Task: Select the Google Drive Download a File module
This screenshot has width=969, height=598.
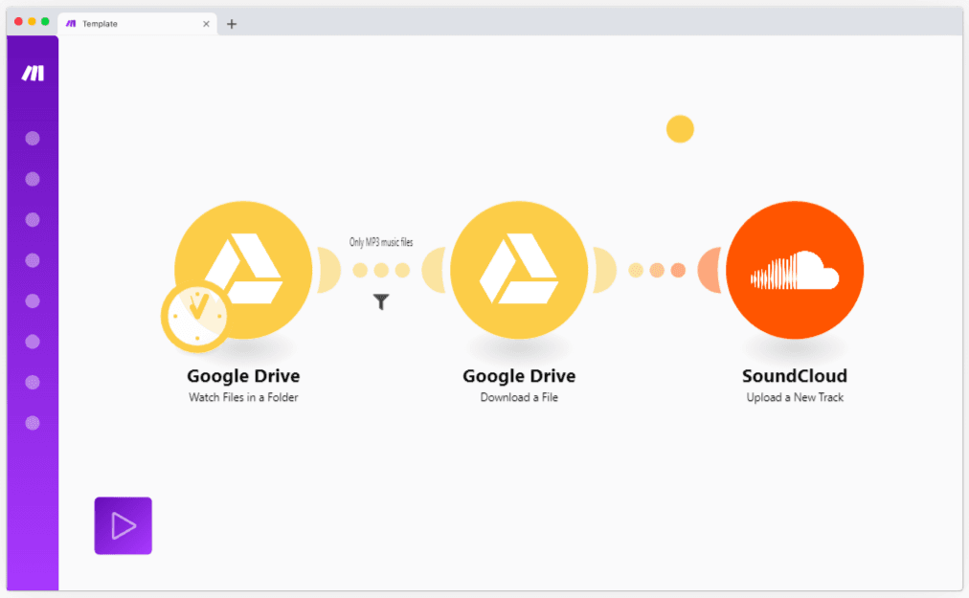Action: [519, 270]
